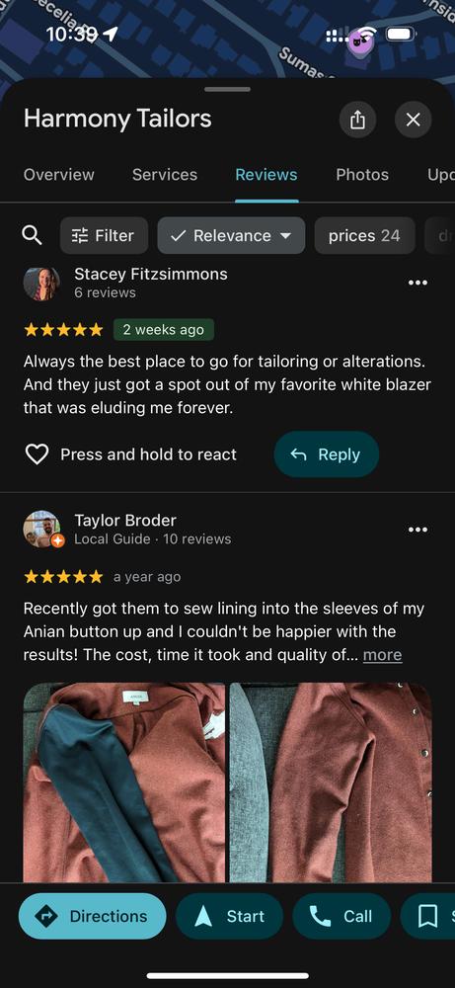The image size is (455, 988).
Task: Reply to Stacey Fitzsimmons' review
Action: pos(326,454)
